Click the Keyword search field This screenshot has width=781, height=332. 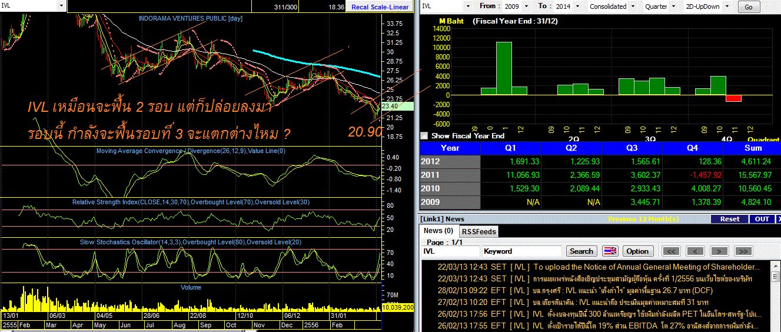(523, 251)
